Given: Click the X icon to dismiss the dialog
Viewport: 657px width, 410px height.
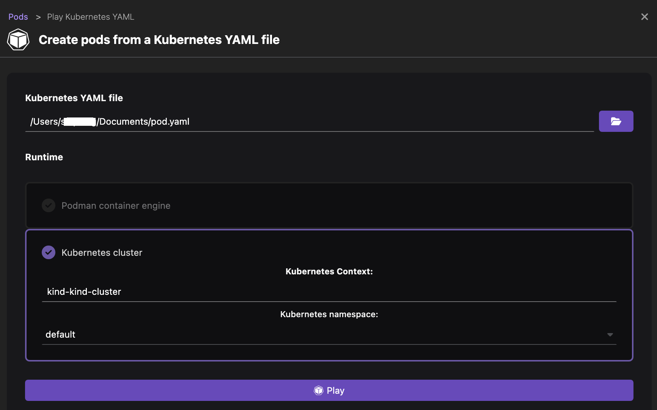Looking at the screenshot, I should coord(644,16).
